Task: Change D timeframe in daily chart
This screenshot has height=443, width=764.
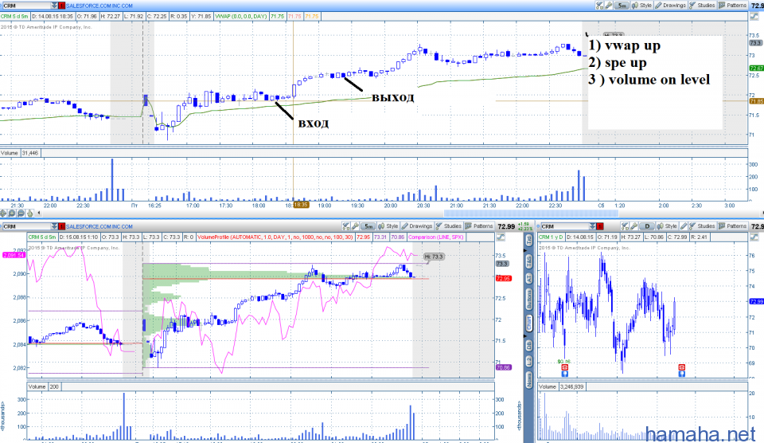Action: [x=647, y=226]
